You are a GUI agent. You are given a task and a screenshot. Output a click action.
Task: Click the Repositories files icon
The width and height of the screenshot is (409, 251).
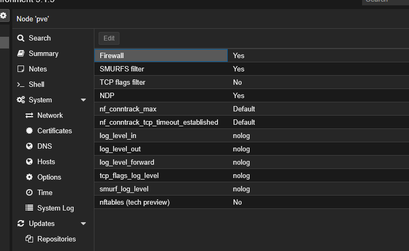pos(29,239)
